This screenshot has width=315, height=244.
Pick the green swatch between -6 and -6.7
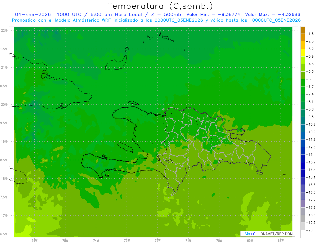[303, 83]
